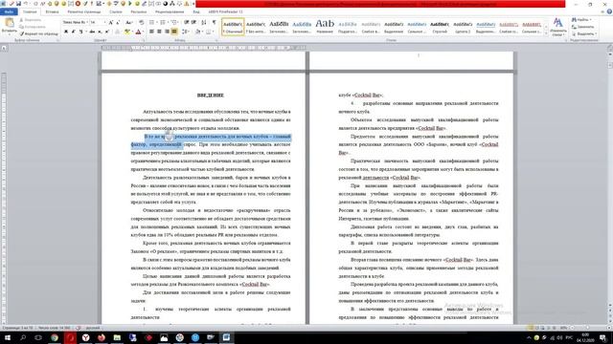Viewport: 613px width, 344px height.
Task: Click the Sort icon
Action: [204, 23]
